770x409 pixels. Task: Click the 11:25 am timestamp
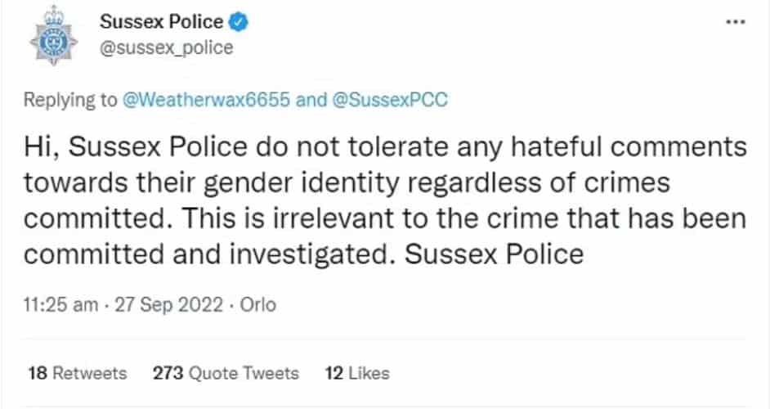click(x=60, y=305)
